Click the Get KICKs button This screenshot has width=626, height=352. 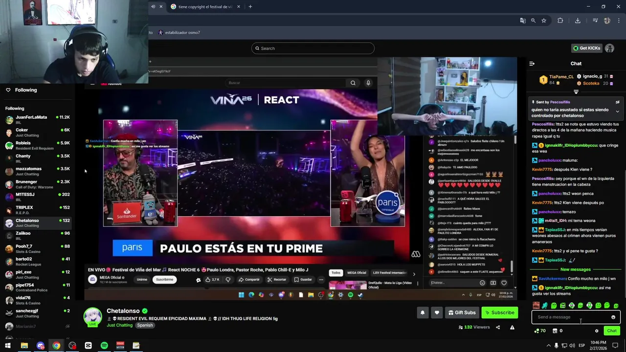tap(586, 48)
